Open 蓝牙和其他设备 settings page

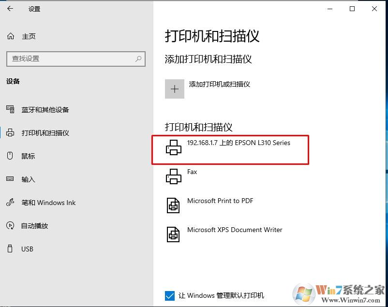pyautogui.click(x=45, y=110)
